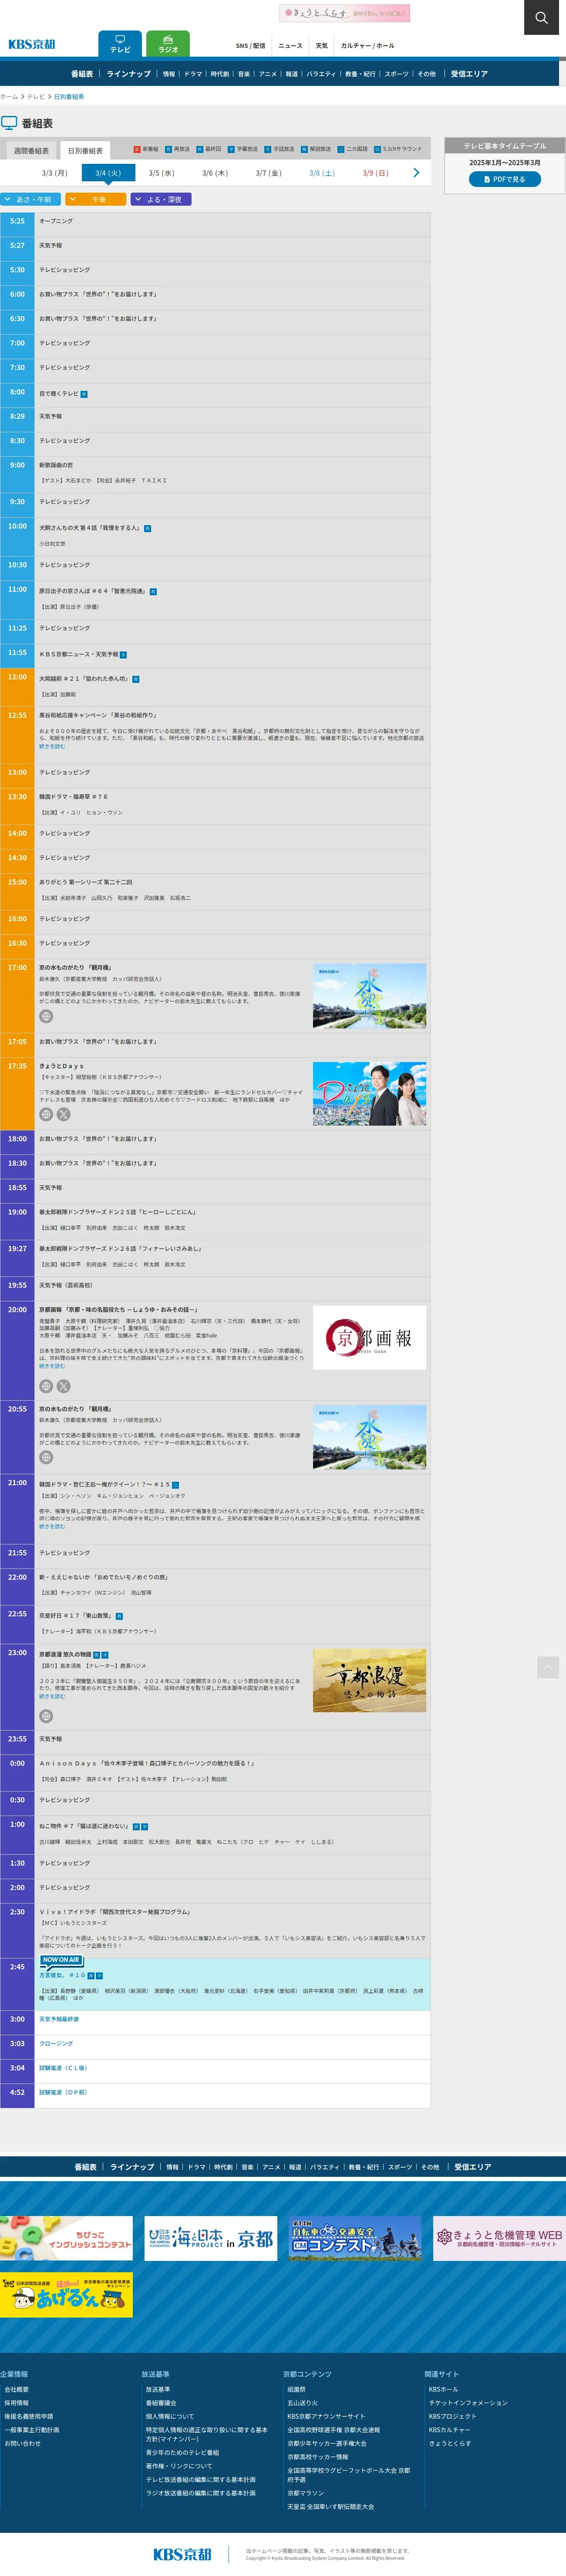Switch to the 日別番組表 tab

[x=86, y=151]
